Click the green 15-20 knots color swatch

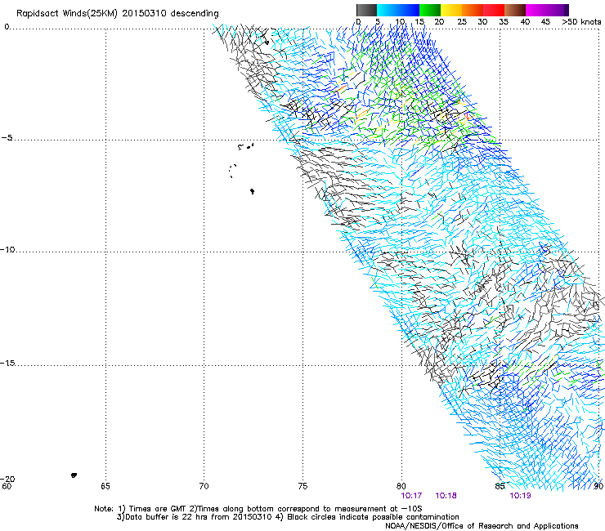(x=430, y=10)
